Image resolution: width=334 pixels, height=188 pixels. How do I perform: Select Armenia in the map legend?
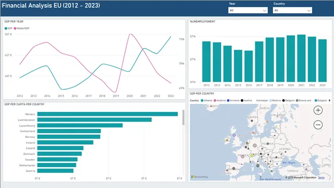point(233,100)
